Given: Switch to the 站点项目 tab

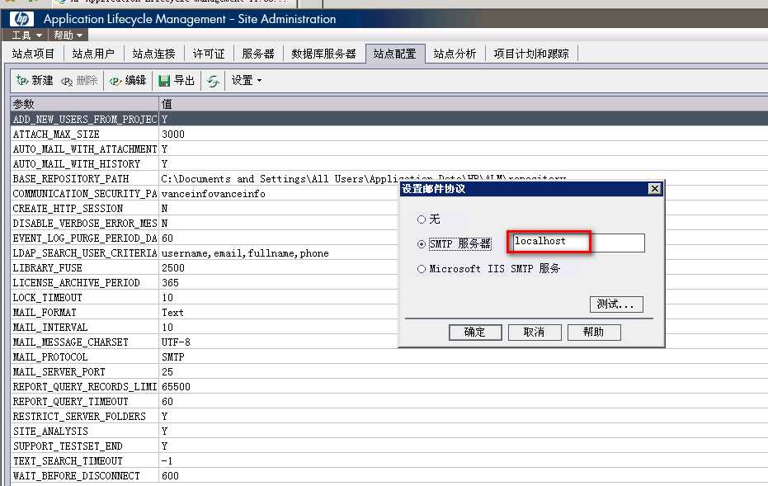Looking at the screenshot, I should [33, 54].
